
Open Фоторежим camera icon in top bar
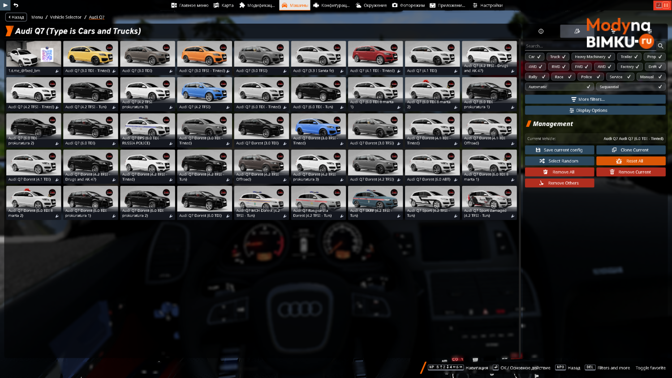point(395,5)
